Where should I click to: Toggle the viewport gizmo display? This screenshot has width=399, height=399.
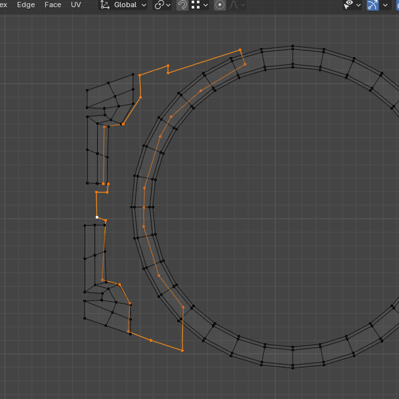(373, 5)
